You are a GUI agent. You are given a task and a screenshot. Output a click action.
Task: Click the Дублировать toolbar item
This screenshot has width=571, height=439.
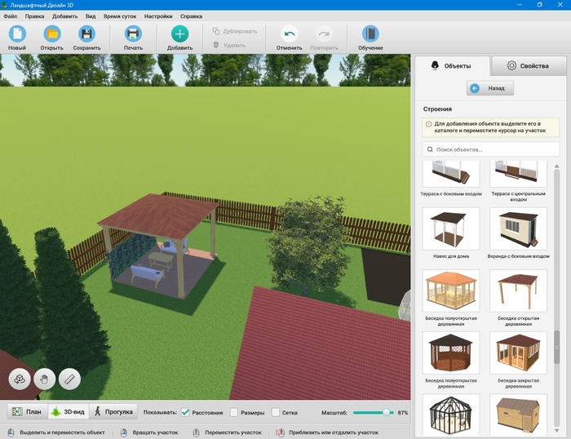click(235, 31)
